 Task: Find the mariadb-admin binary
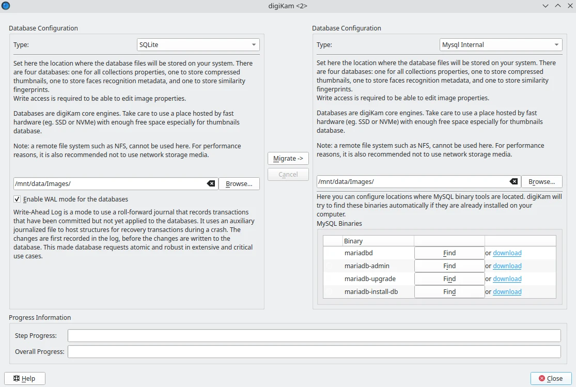pyautogui.click(x=449, y=266)
